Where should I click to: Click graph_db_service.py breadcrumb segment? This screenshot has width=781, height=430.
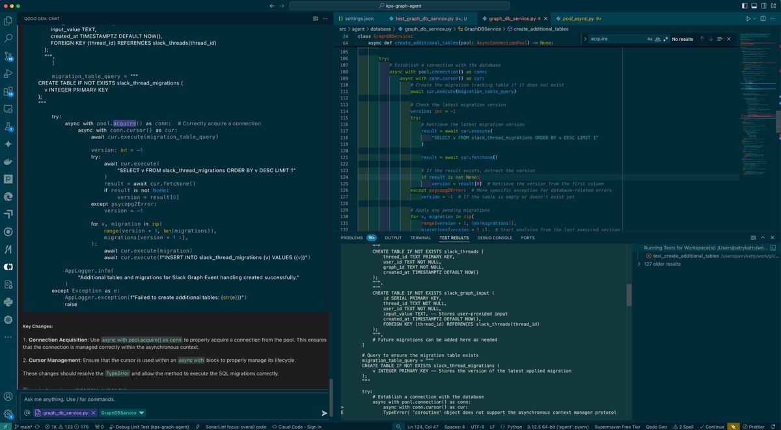[426, 29]
